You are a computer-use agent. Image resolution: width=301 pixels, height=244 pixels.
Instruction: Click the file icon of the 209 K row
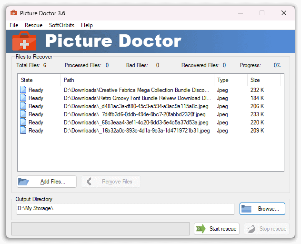pyautogui.click(x=23, y=130)
